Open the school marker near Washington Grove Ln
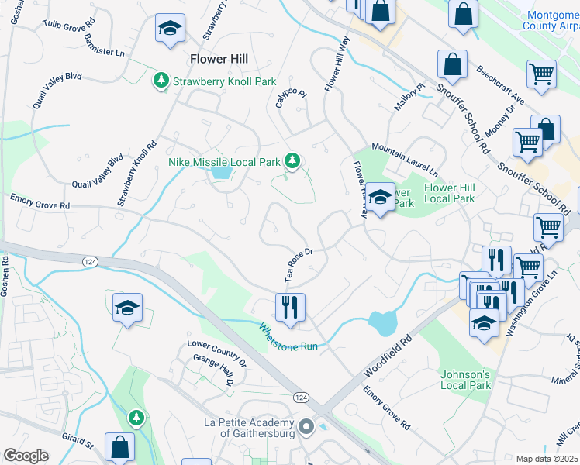580x465 pixels. pyautogui.click(x=484, y=325)
